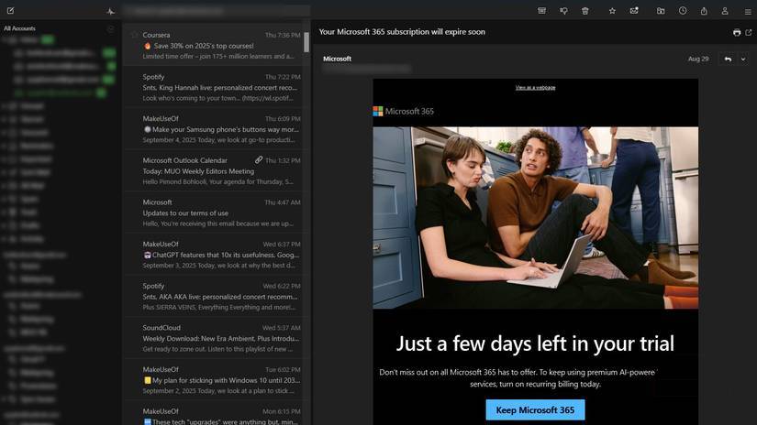Click the Microsoft 365 logo in email
The width and height of the screenshot is (757, 425).
(x=404, y=112)
